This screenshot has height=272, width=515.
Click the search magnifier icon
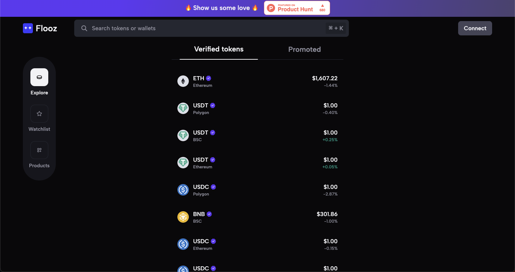[84, 28]
